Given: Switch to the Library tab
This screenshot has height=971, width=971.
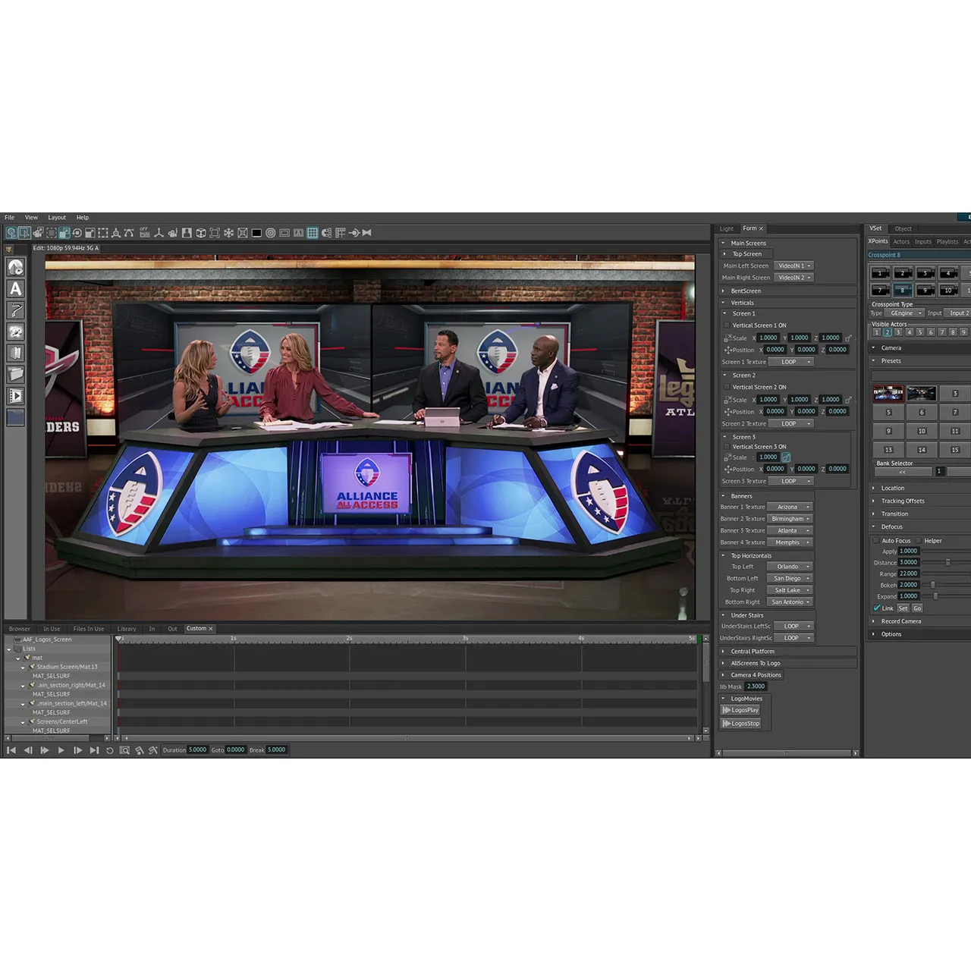Looking at the screenshot, I should pos(127,629).
